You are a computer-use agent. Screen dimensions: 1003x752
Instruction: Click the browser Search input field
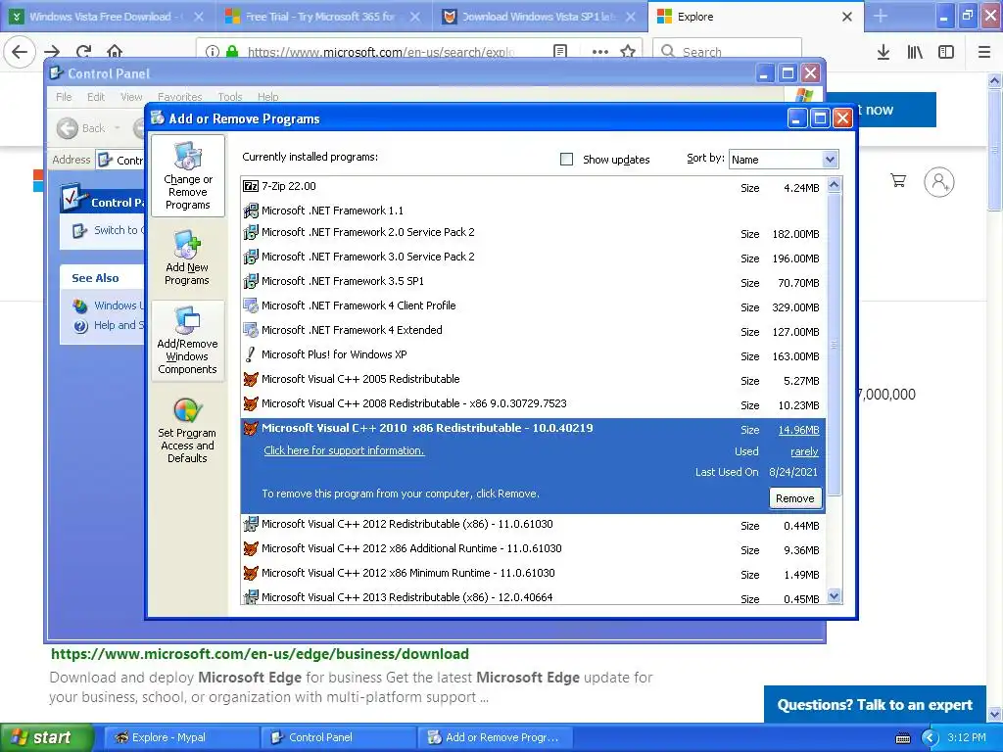727,51
